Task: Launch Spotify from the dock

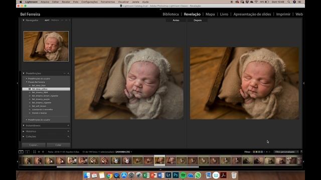Action: click(x=183, y=175)
